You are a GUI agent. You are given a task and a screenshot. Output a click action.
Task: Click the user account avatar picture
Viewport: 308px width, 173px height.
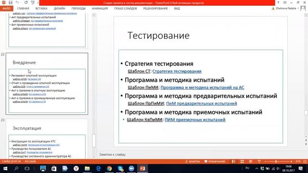303,8
